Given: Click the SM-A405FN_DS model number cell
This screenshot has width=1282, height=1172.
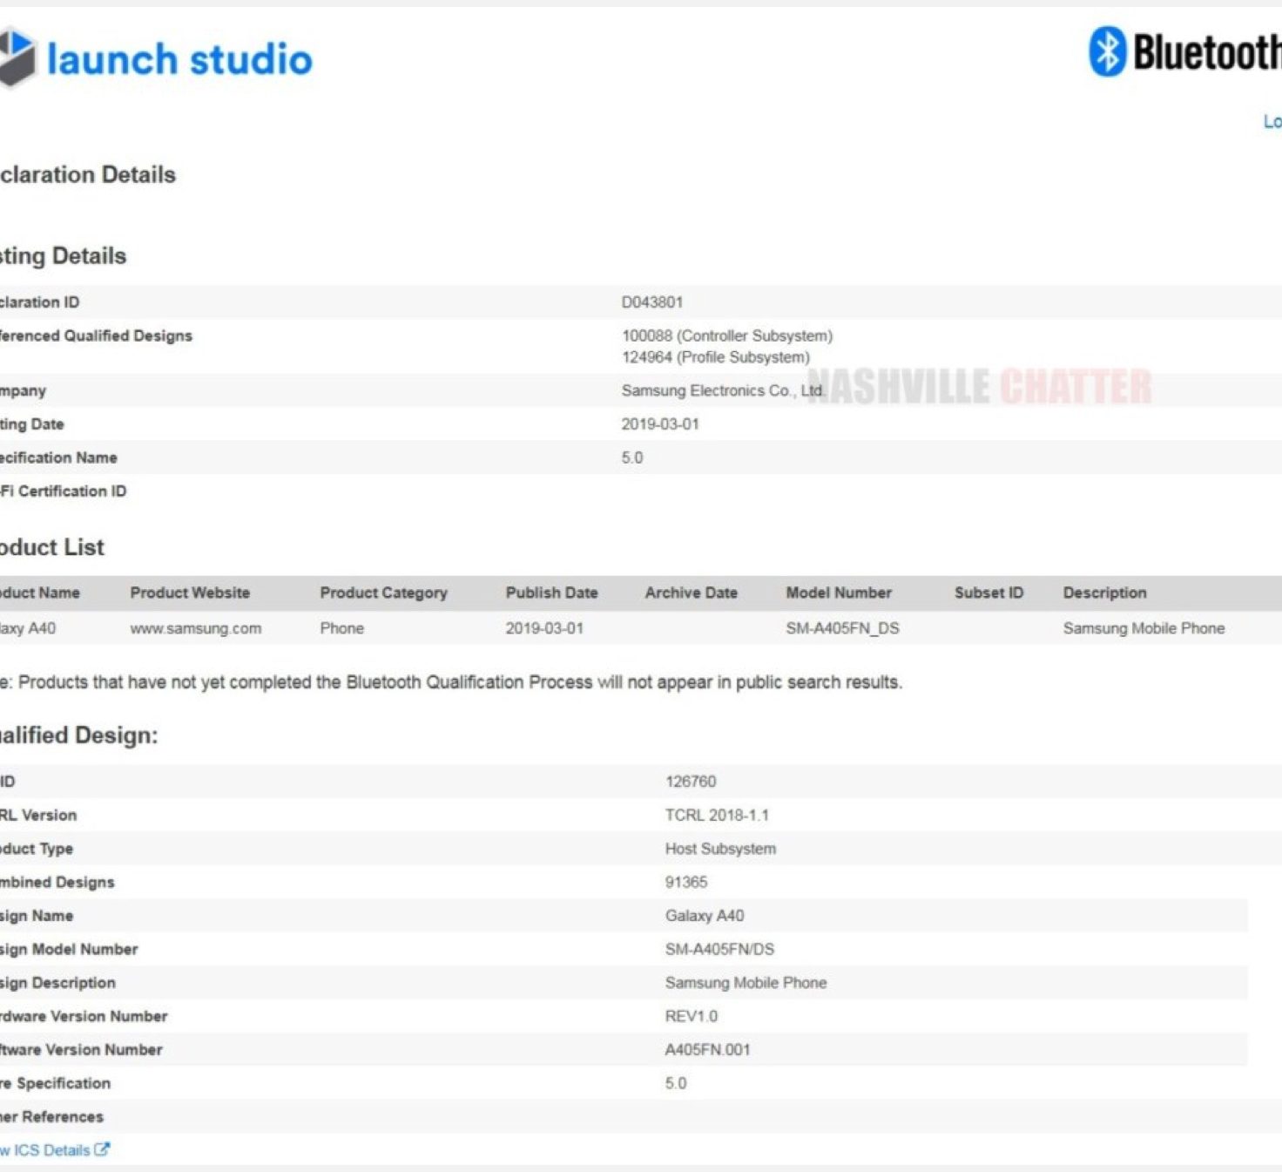Looking at the screenshot, I should [x=842, y=628].
